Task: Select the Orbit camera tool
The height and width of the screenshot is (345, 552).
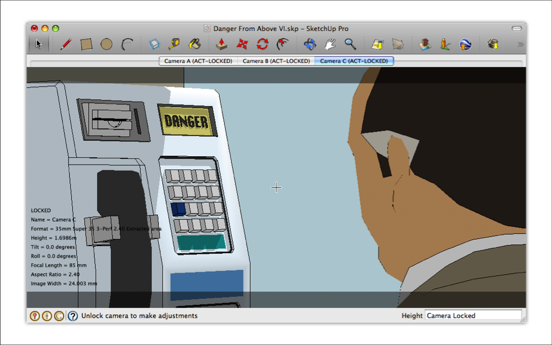Action: (x=310, y=44)
